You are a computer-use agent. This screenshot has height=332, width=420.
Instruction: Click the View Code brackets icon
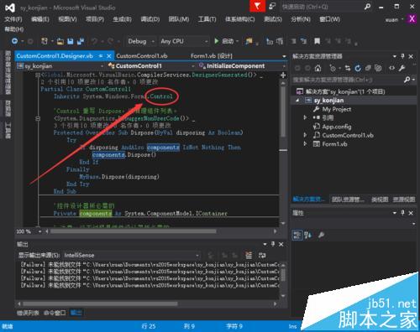[392, 68]
